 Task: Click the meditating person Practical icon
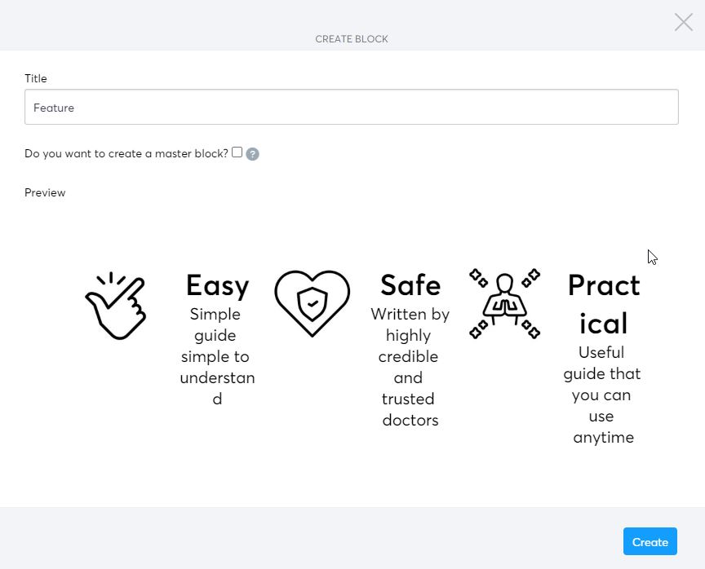[504, 303]
